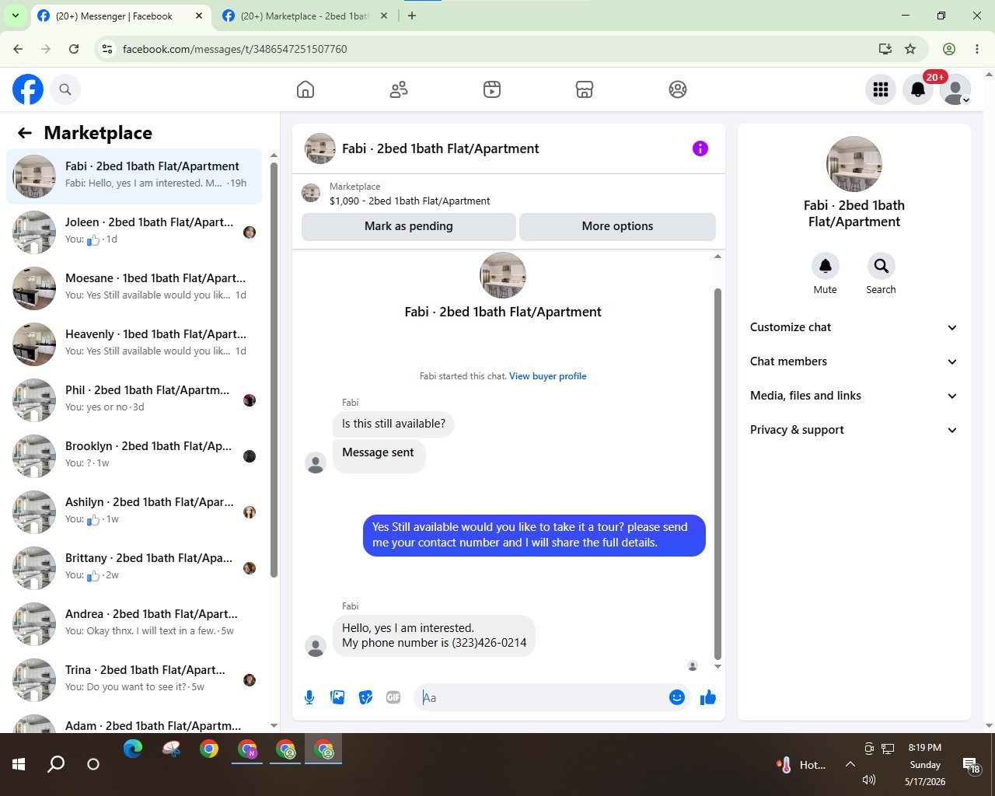Screen dimensions: 995x796
Task: Choose a sticker icon
Action: [x=365, y=697]
